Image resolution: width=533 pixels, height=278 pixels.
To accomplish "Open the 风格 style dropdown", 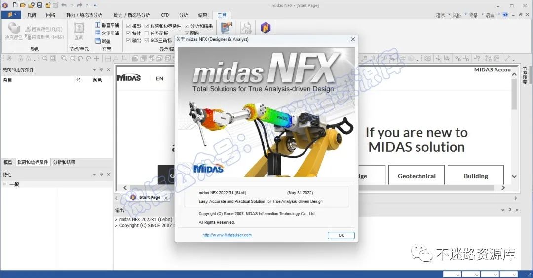I will [459, 15].
